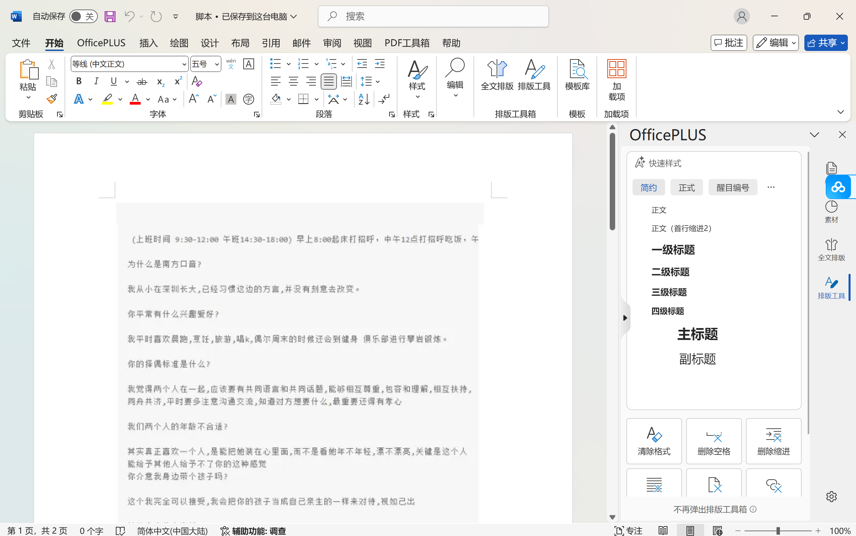Click 加载项 add-ins icon
The width and height of the screenshot is (856, 536).
[617, 80]
